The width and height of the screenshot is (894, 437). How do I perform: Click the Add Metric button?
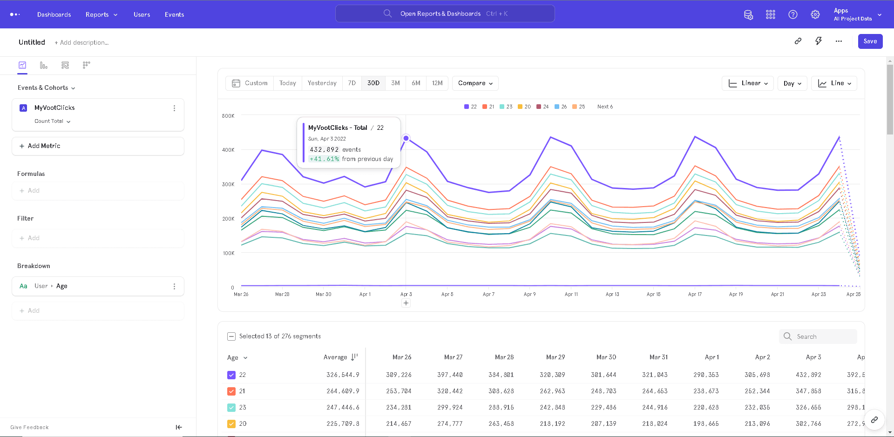[x=98, y=146]
